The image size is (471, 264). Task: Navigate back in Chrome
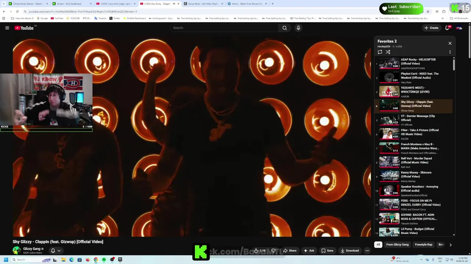point(4,11)
